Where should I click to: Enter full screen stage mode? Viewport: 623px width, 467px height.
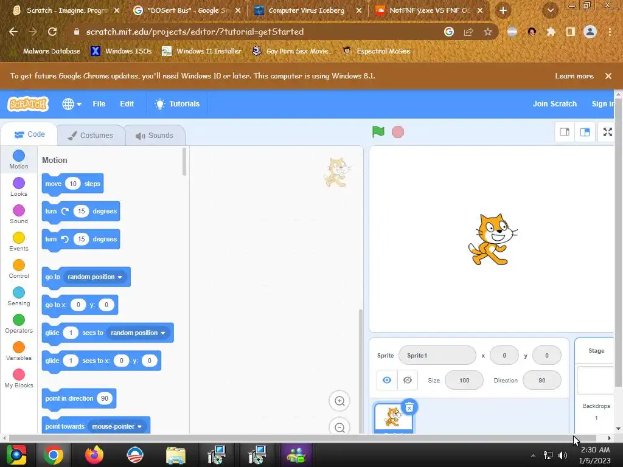(x=608, y=132)
